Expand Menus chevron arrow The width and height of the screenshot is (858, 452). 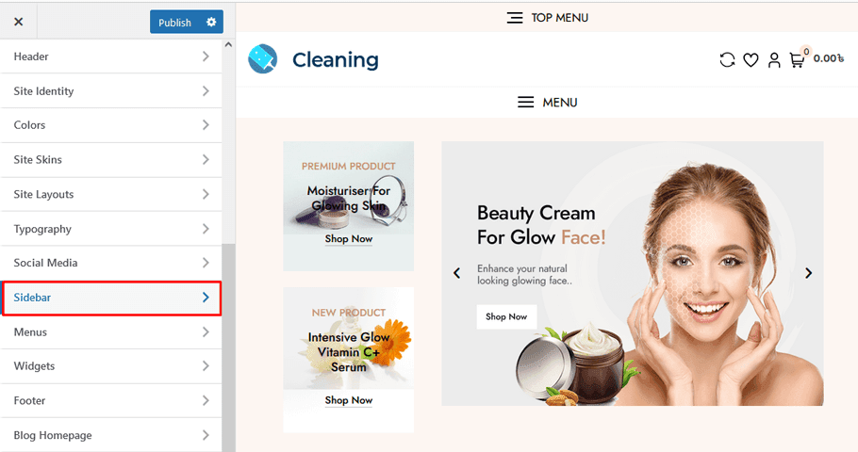[x=206, y=331]
